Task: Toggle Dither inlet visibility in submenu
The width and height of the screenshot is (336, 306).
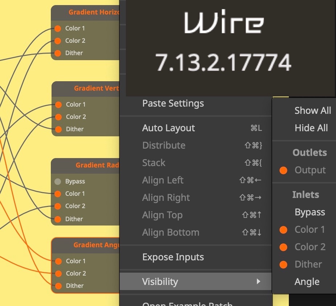Action: [308, 264]
